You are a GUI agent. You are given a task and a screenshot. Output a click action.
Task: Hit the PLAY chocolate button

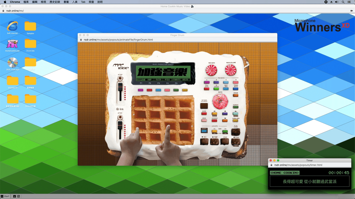[236, 141]
